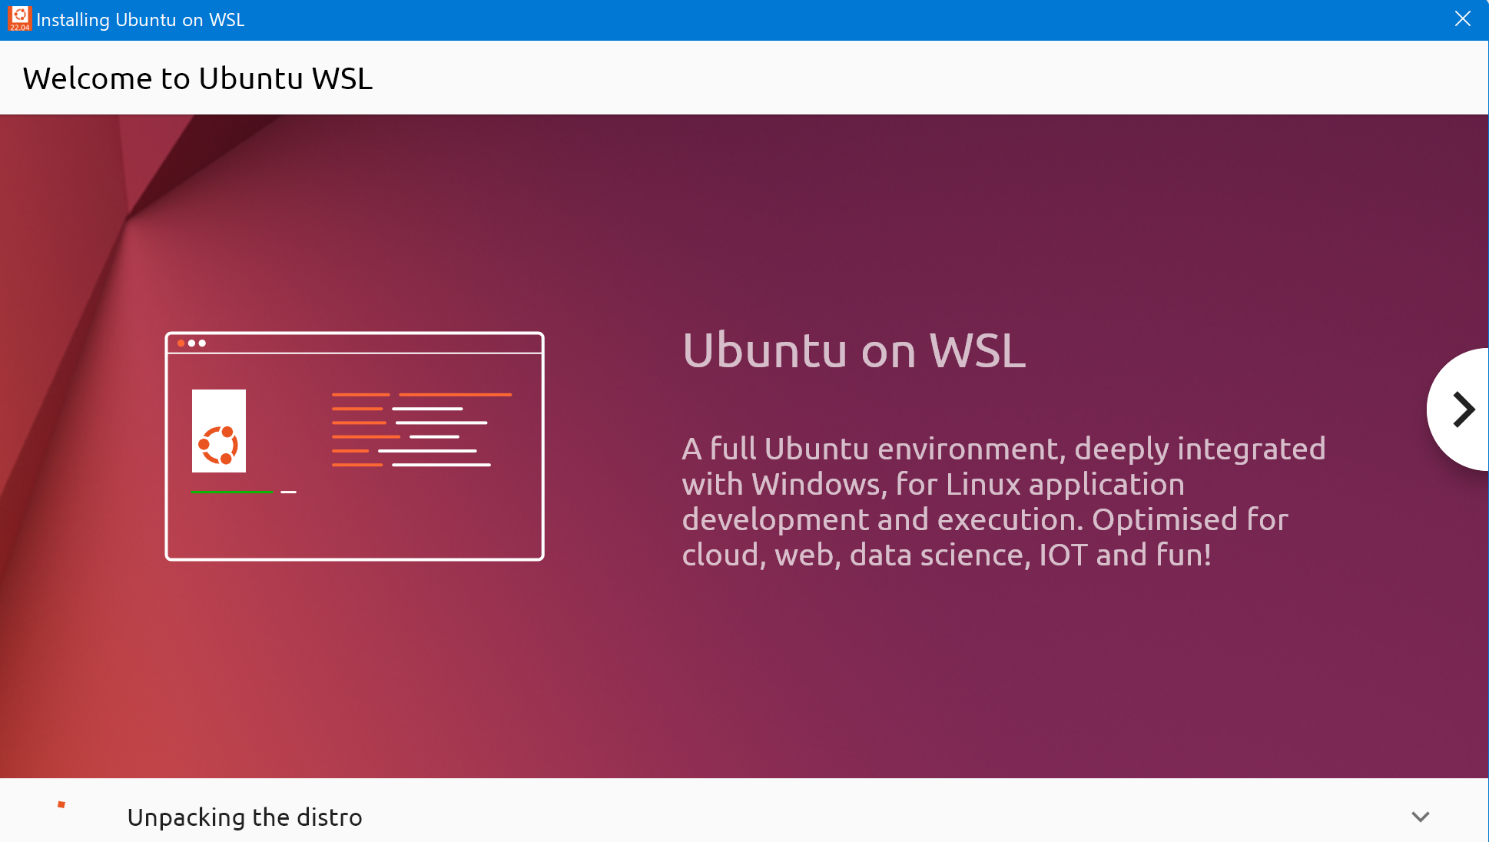Viewport: 1489px width, 842px height.
Task: Click the Ubuntu 22.04 app icon in title bar
Action: point(19,19)
